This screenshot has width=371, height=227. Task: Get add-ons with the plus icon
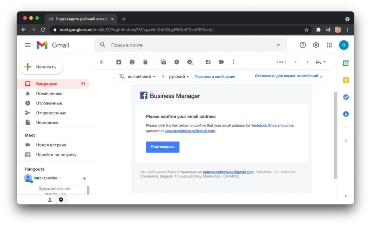346,141
